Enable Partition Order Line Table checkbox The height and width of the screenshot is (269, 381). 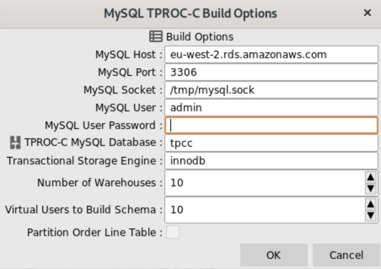click(x=173, y=232)
